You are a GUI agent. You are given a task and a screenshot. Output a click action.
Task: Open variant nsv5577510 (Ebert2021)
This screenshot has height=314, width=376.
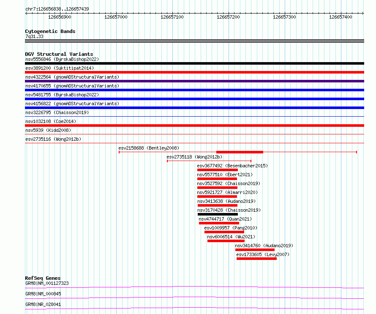[x=225, y=175]
